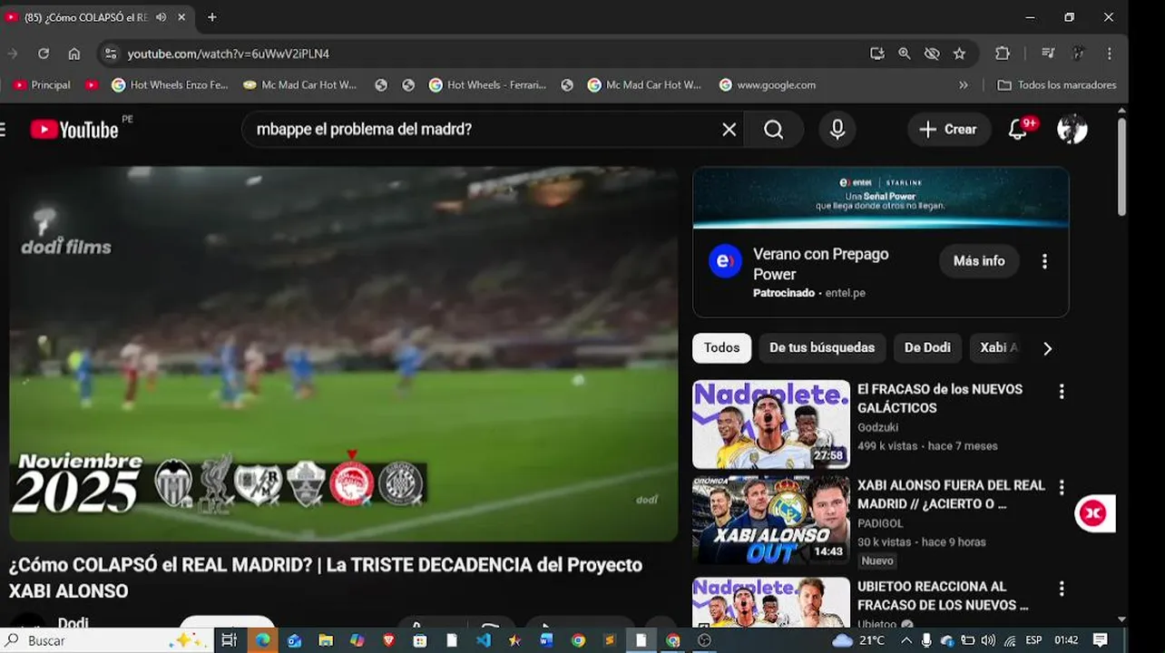The height and width of the screenshot is (653, 1165).
Task: Open Task View on the taskbar
Action: (229, 640)
